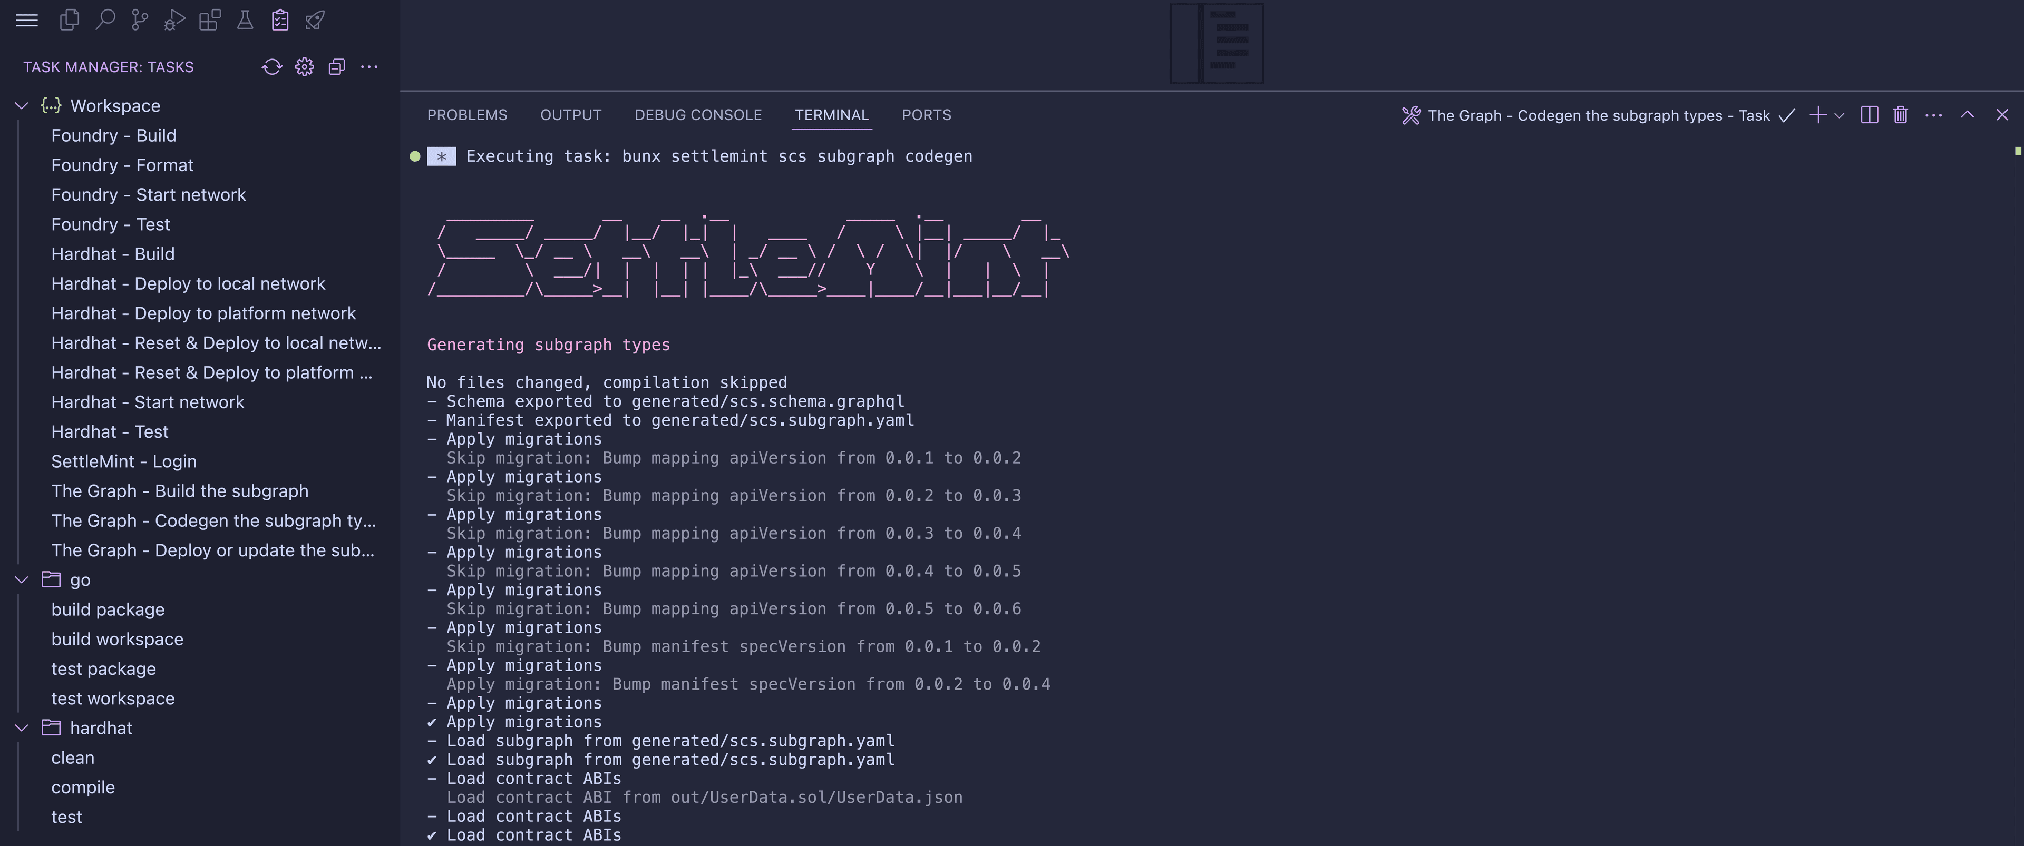Run the Hardhat - Test task
Image resolution: width=2024 pixels, height=846 pixels.
(x=109, y=432)
